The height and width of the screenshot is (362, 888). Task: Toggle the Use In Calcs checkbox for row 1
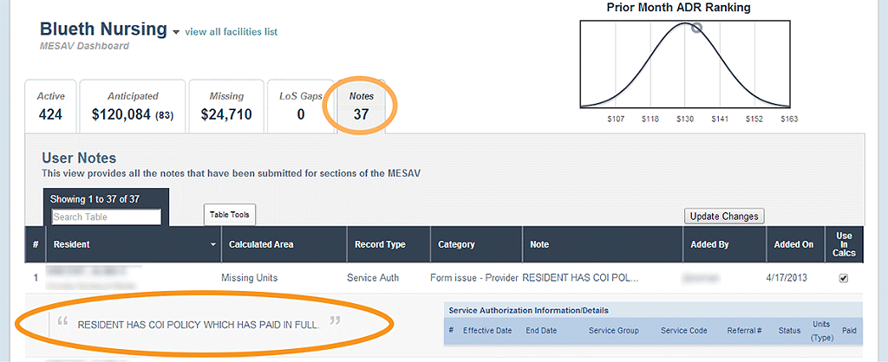(844, 278)
